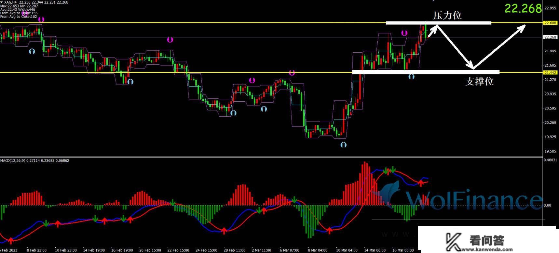
Task: Click the 24 Feb 15:00 time label
Action: tap(206, 250)
